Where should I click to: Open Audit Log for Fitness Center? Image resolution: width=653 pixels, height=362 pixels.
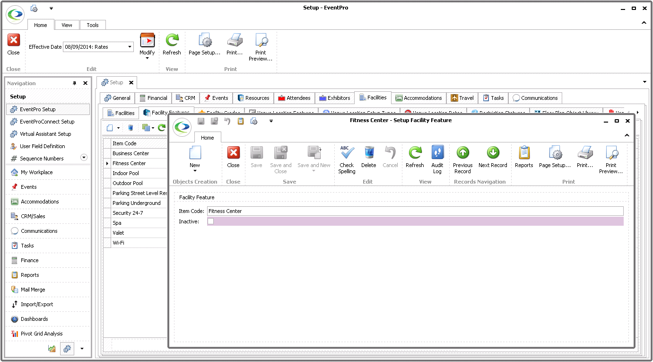coord(437,159)
